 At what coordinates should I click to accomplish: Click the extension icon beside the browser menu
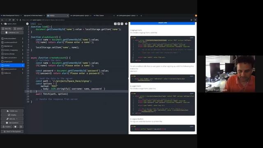tap(191, 20)
